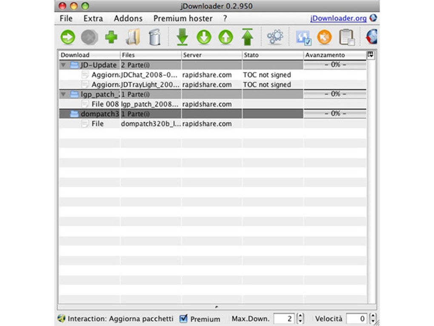
Task: Click TOC not signed on JDTrayLight row
Action: tap(267, 84)
